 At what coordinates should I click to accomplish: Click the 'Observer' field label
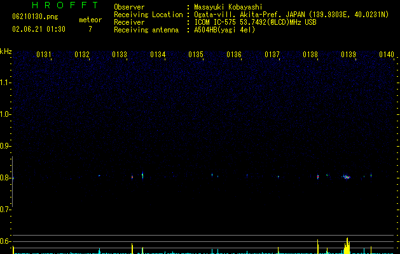(129, 7)
